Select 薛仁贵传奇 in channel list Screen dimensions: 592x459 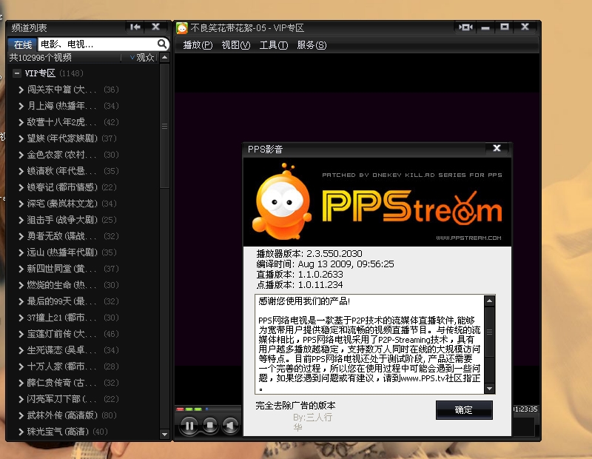pyautogui.click(x=61, y=382)
